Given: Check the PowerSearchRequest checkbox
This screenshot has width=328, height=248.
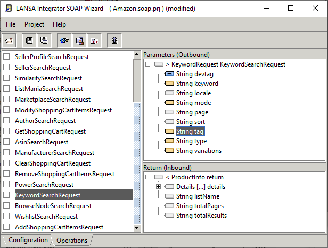Looking at the screenshot, I should pyautogui.click(x=6, y=184).
